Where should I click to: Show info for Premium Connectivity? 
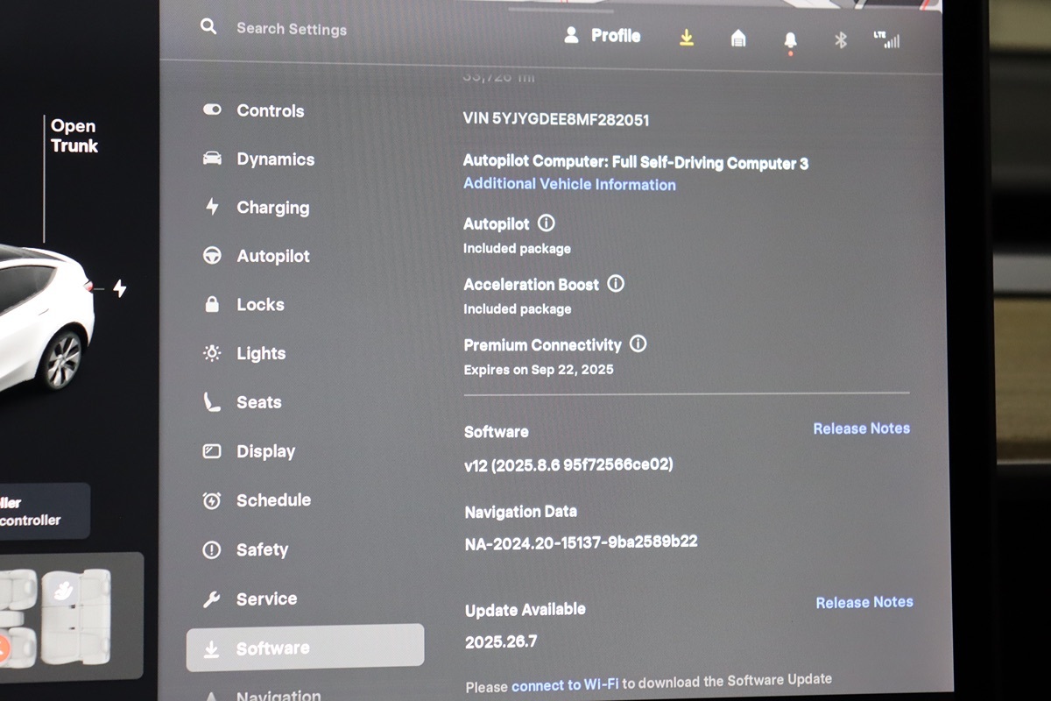pos(638,344)
